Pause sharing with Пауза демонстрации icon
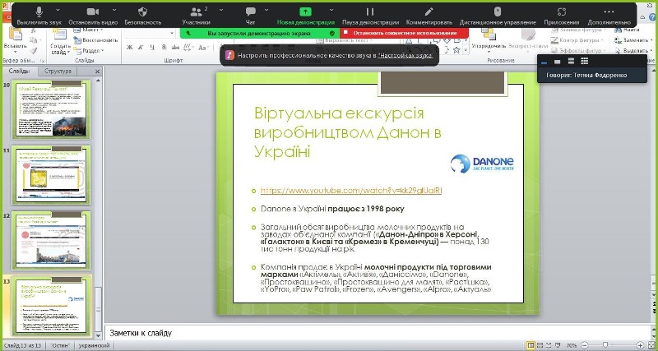This screenshot has height=351, width=658. pos(370,12)
